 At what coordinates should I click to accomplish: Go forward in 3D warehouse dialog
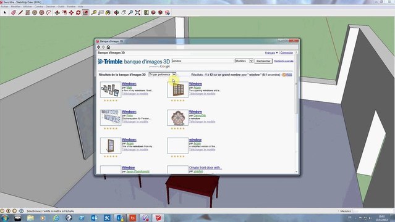pyautogui.click(x=103, y=47)
